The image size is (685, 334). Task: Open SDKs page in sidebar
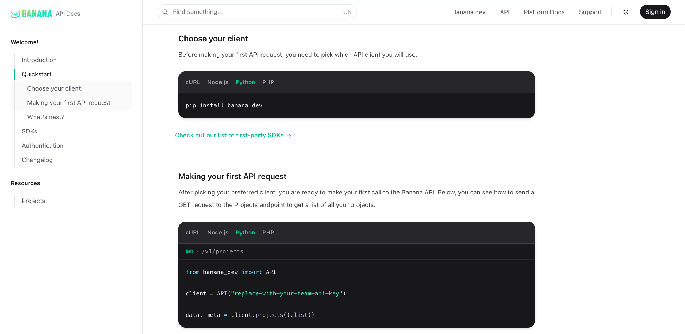(x=29, y=131)
